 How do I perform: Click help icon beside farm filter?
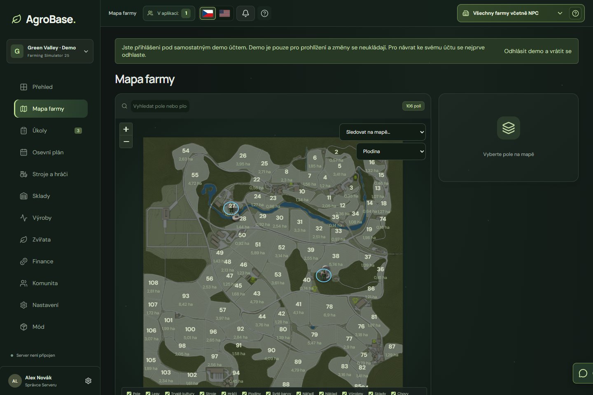575,13
